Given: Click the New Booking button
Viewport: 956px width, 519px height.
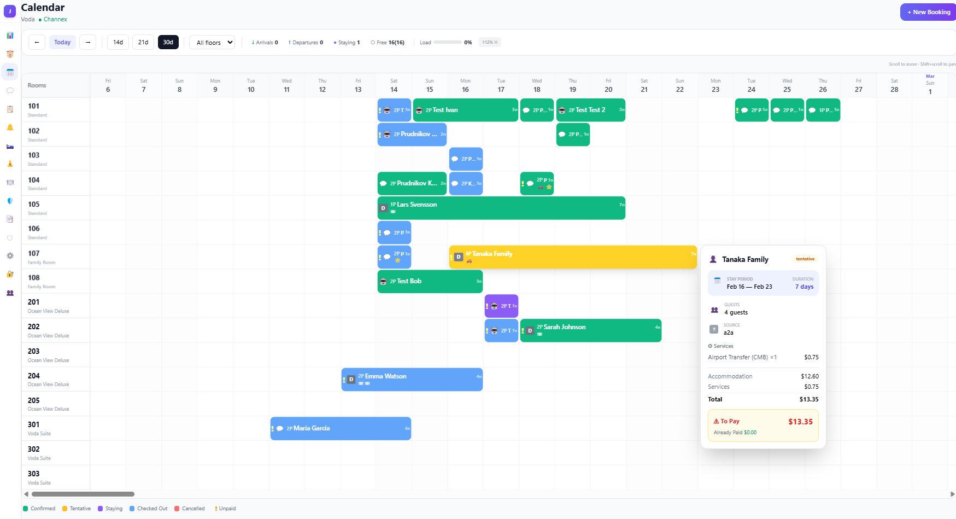Looking at the screenshot, I should (928, 11).
